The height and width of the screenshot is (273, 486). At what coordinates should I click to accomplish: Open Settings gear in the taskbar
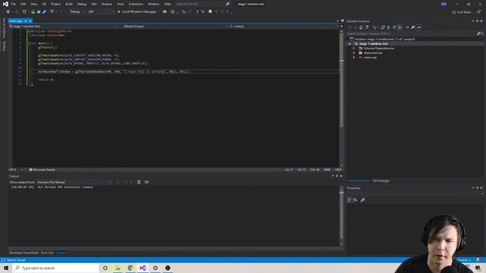155,268
